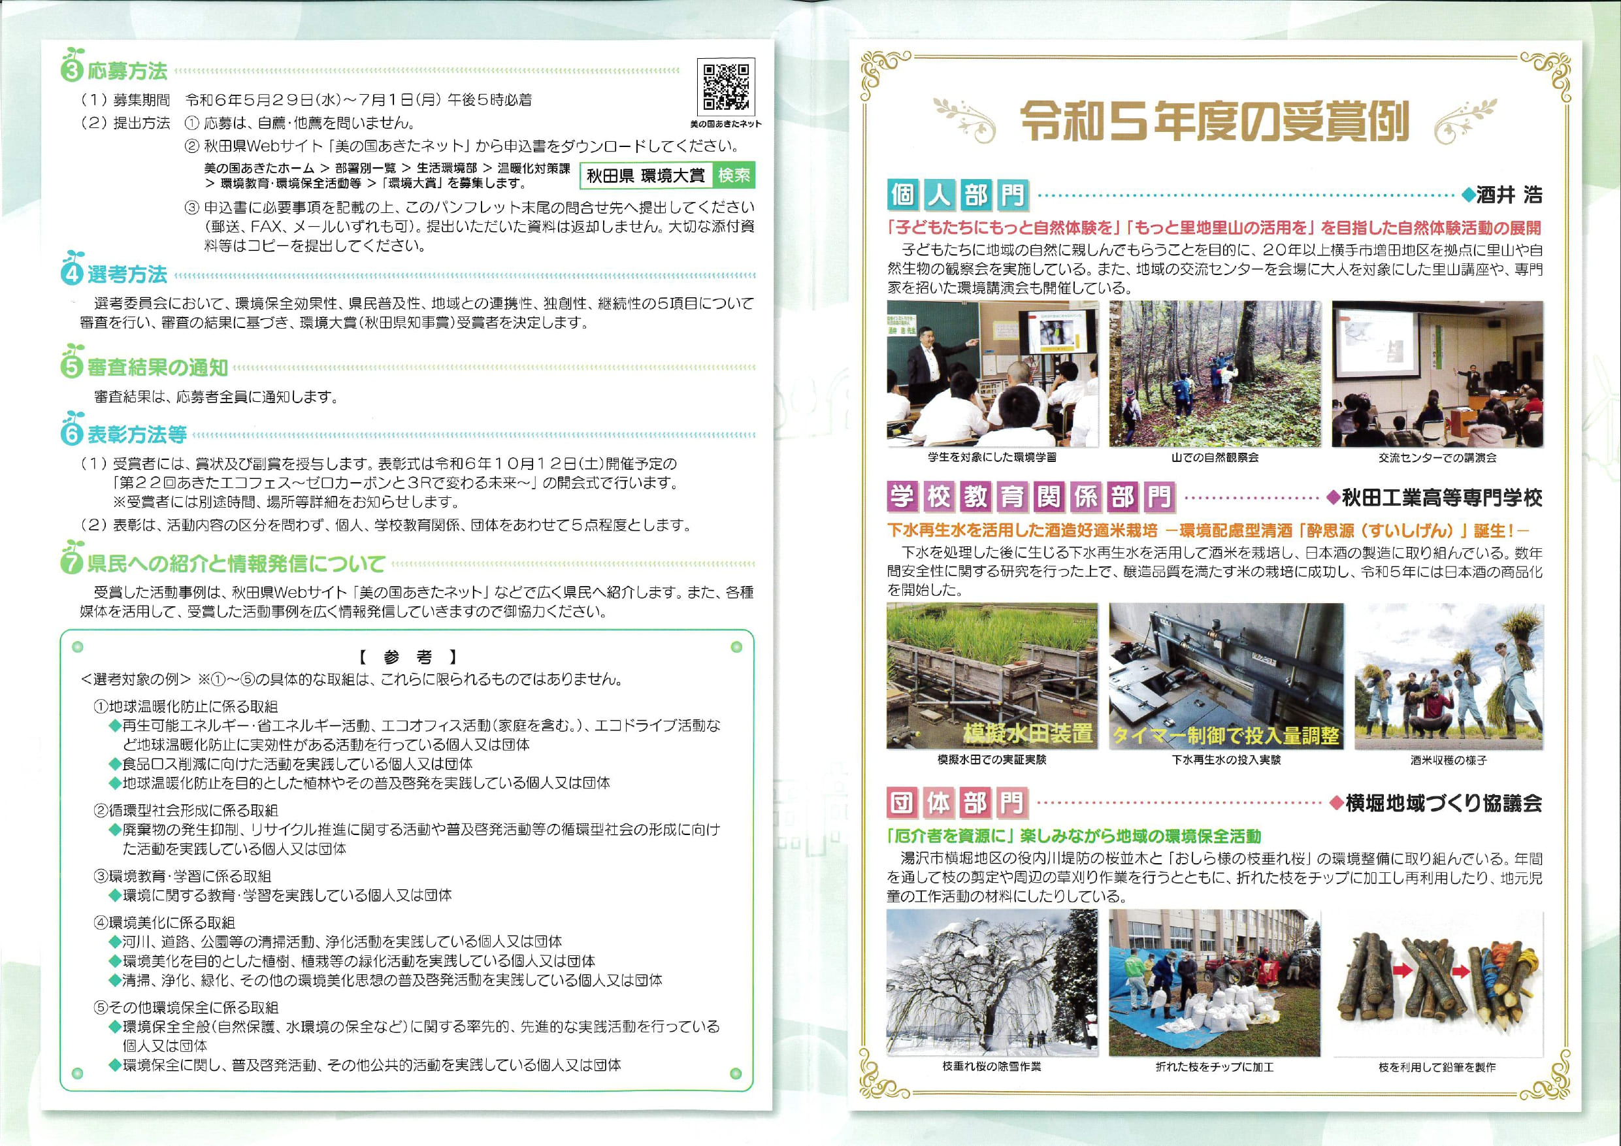Click the 秋田県 環境大賞 search field
This screenshot has height=1146, width=1621.
pos(646,176)
